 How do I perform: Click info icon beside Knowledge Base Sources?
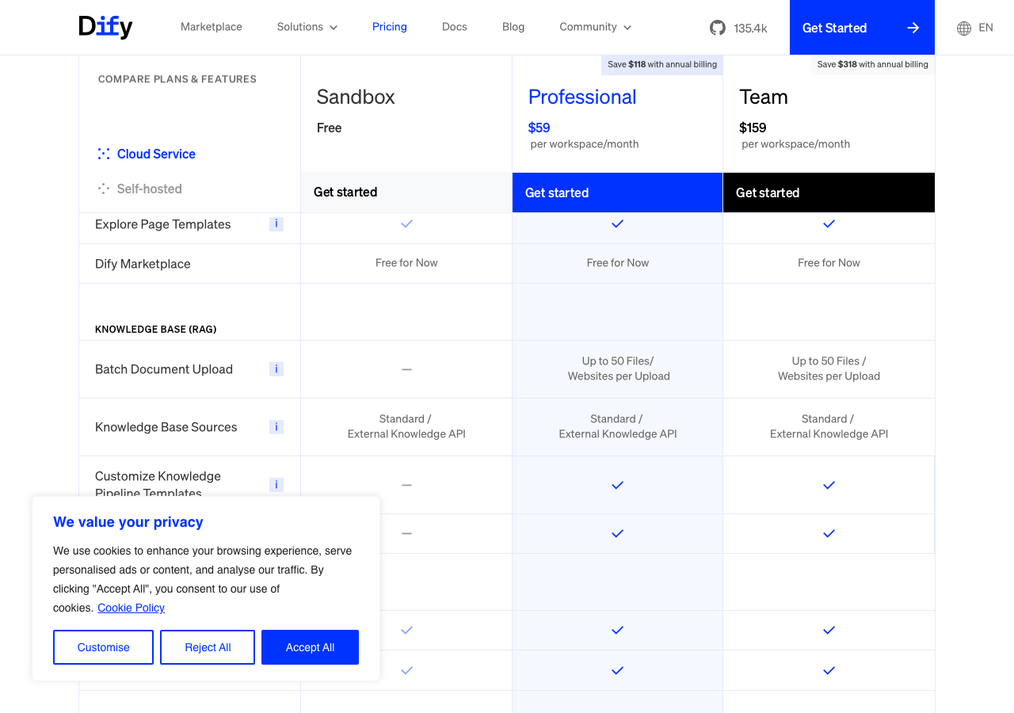click(276, 427)
